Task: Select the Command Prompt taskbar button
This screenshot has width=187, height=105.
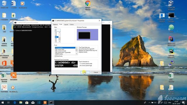Action: point(51,102)
